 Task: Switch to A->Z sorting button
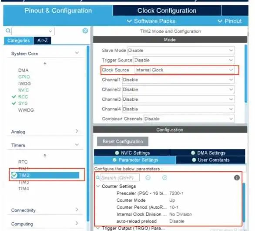click(x=43, y=41)
